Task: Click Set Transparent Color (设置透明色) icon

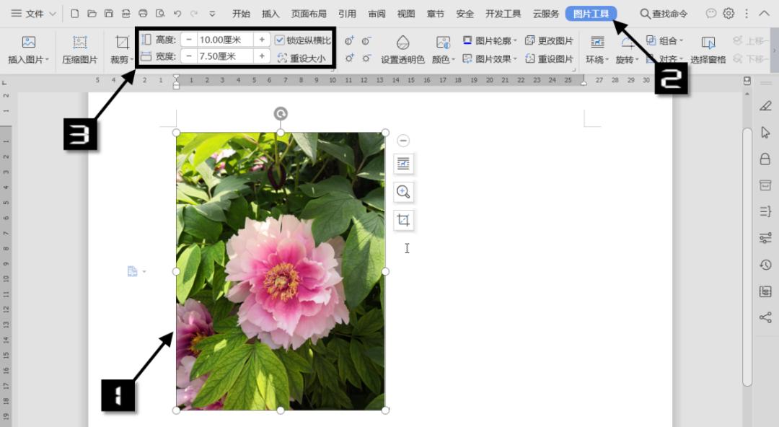Action: [x=402, y=43]
